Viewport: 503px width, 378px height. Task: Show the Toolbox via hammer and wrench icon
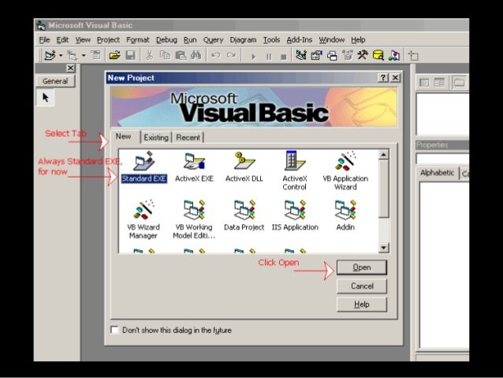click(363, 55)
